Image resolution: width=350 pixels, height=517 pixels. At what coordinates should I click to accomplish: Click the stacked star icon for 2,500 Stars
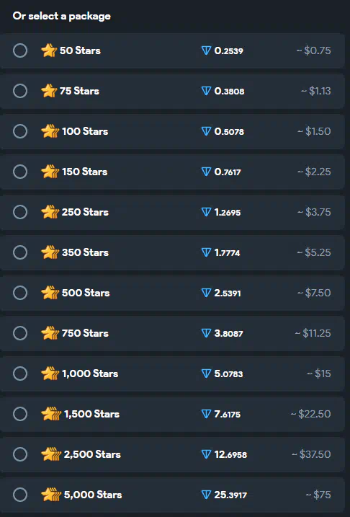(51, 454)
